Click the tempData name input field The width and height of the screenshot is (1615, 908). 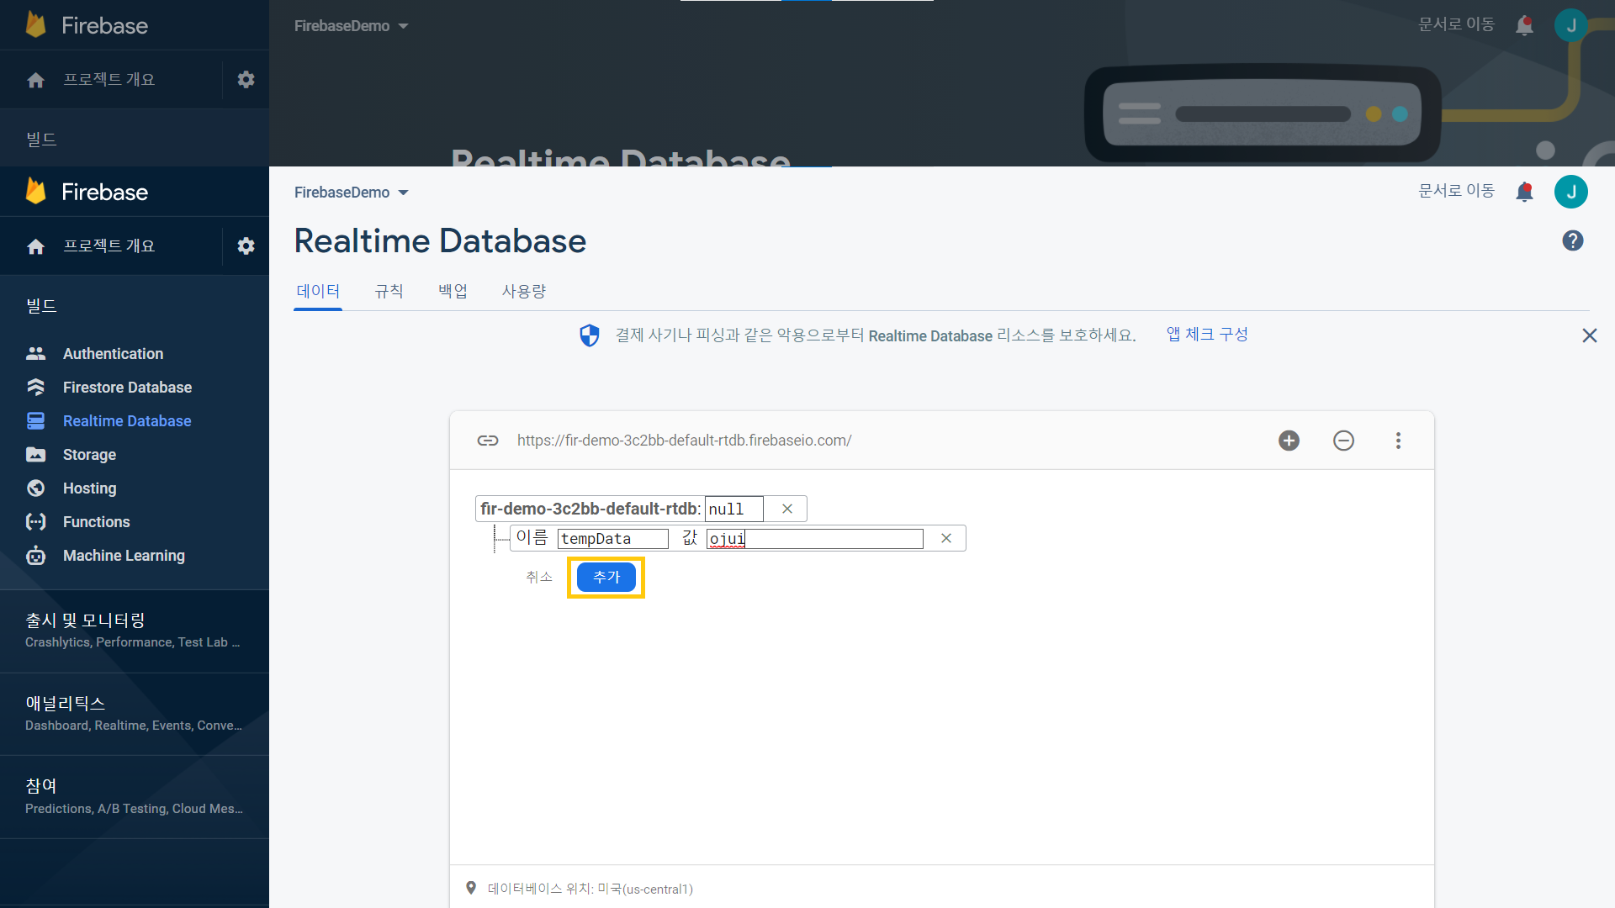pyautogui.click(x=612, y=539)
